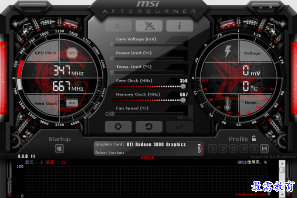The width and height of the screenshot is (297, 198).
Task: Open the Kombustor K button
Action: click(118, 26)
